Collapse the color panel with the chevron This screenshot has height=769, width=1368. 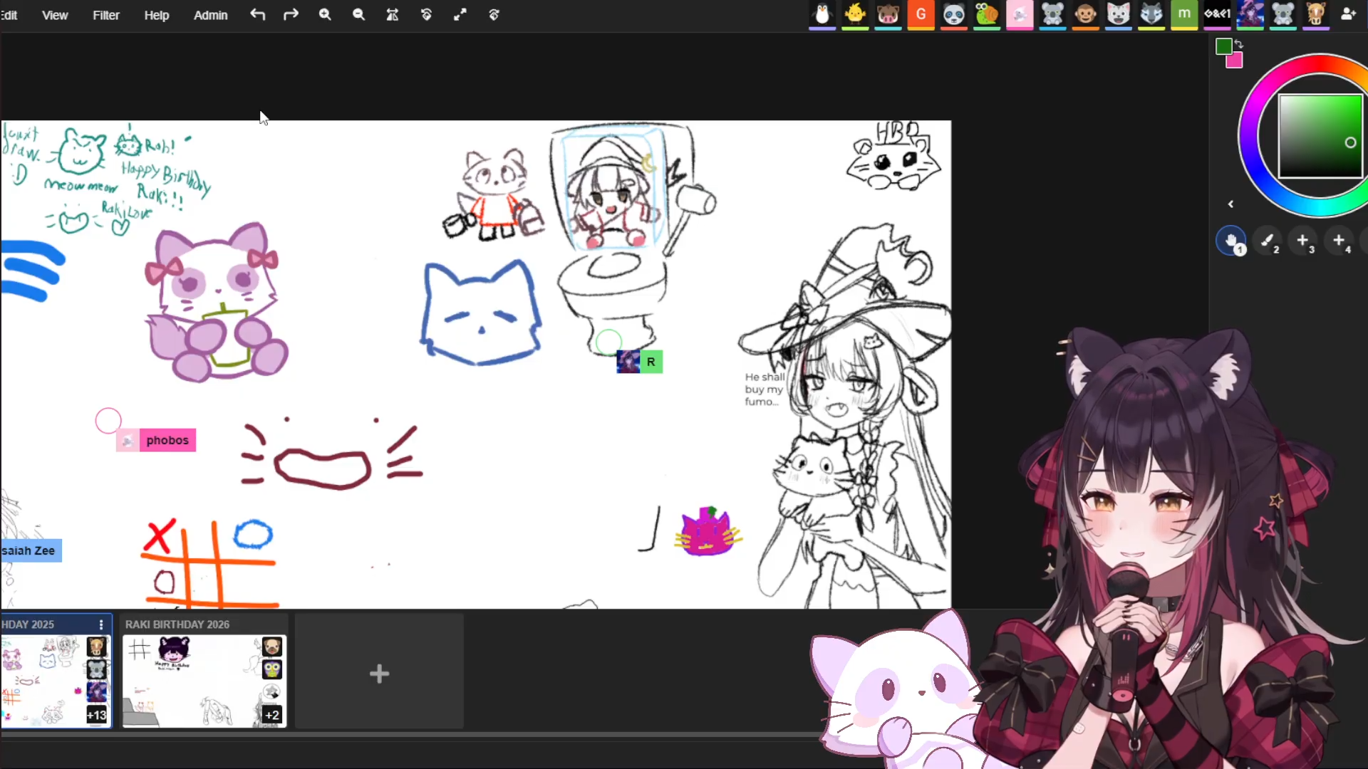pos(1230,204)
